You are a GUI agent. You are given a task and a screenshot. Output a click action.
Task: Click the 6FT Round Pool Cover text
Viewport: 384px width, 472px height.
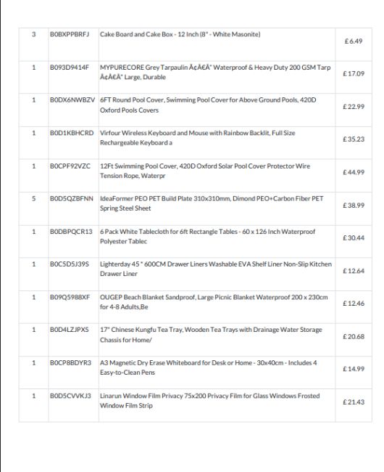pos(208,105)
